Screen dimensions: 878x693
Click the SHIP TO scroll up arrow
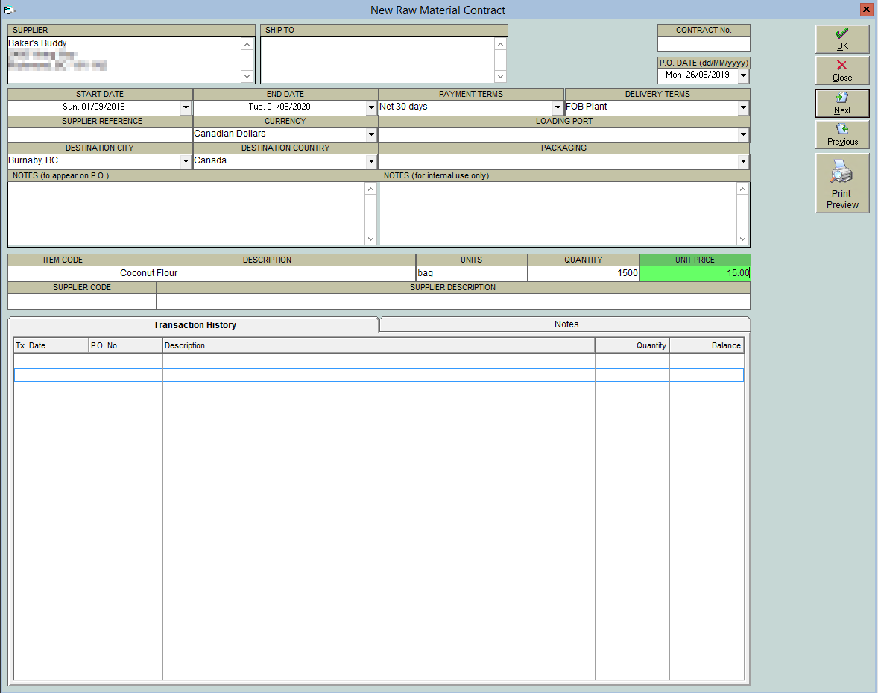(501, 44)
